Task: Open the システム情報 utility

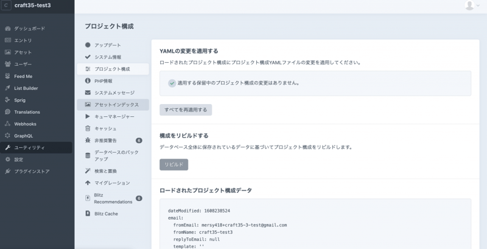Action: tap(107, 57)
